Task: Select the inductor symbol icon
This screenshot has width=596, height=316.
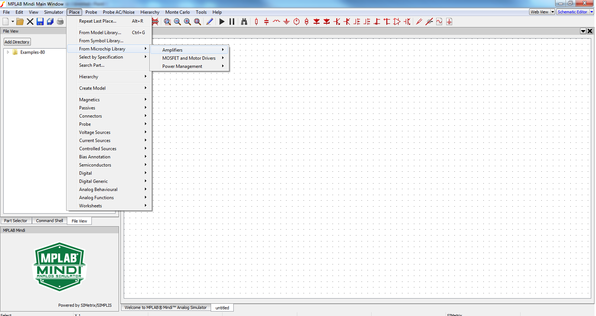Action: (x=276, y=22)
